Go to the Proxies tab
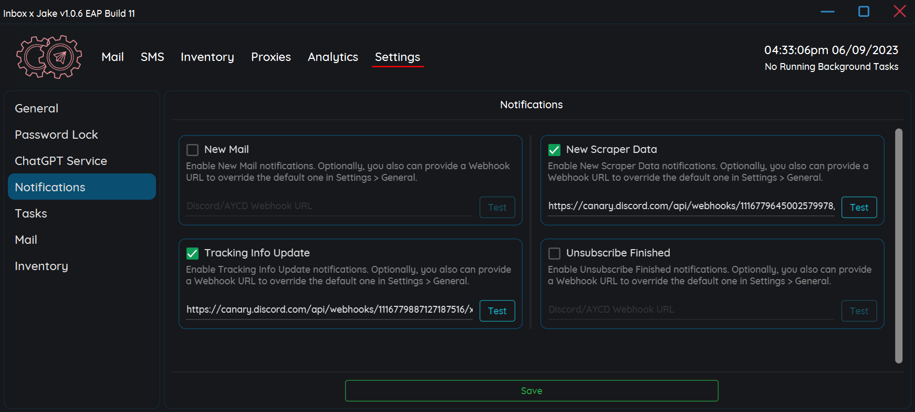 271,57
